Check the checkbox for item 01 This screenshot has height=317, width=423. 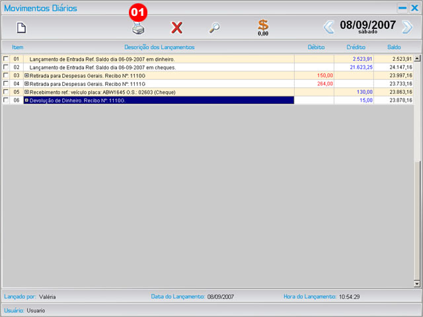tap(6, 59)
